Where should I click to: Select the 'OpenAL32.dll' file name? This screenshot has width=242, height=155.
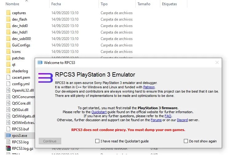click(23, 90)
